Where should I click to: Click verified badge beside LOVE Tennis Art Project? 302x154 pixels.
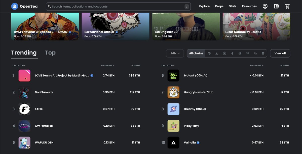click(x=92, y=75)
